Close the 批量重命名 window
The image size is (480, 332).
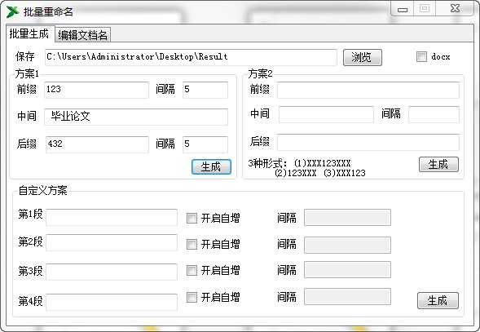[x=455, y=8]
